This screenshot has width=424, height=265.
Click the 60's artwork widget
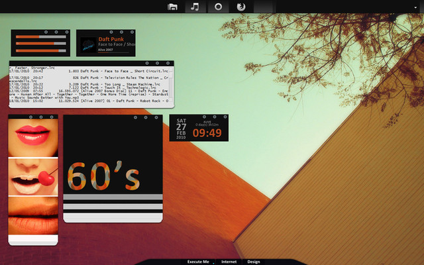(103, 176)
